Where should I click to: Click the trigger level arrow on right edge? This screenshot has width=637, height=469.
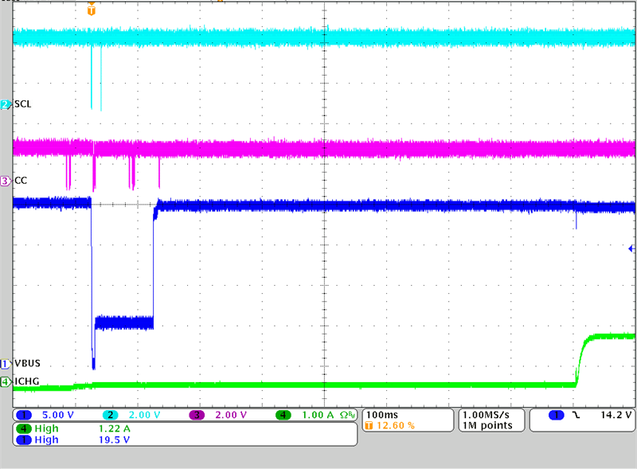(x=631, y=249)
